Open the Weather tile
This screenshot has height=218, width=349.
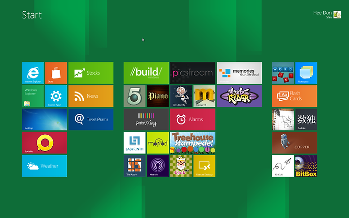click(44, 166)
